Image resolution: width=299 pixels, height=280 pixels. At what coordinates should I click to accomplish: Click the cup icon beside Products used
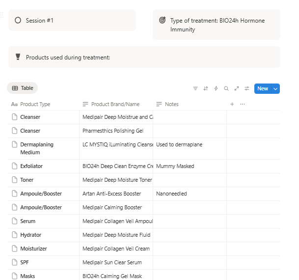[18, 57]
